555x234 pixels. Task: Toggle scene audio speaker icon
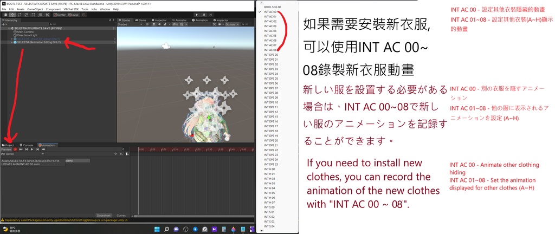click(x=160, y=24)
